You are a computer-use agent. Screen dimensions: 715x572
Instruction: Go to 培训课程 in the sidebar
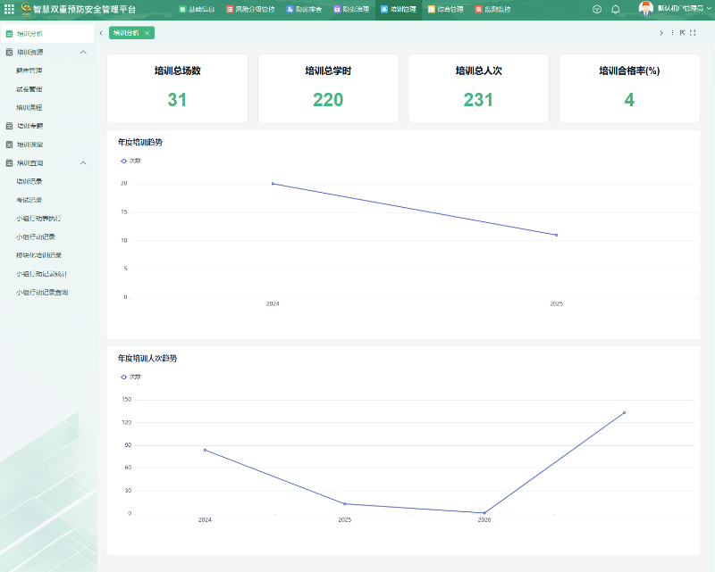point(29,107)
